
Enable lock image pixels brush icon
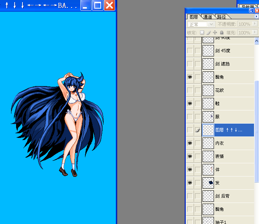pyautogui.click(x=209, y=33)
